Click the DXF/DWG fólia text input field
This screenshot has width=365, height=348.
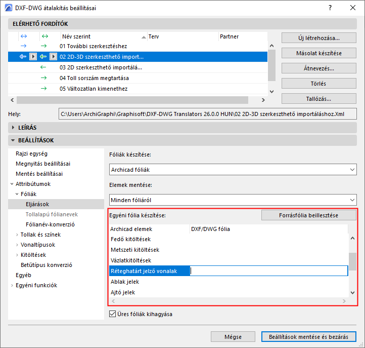coord(269,271)
